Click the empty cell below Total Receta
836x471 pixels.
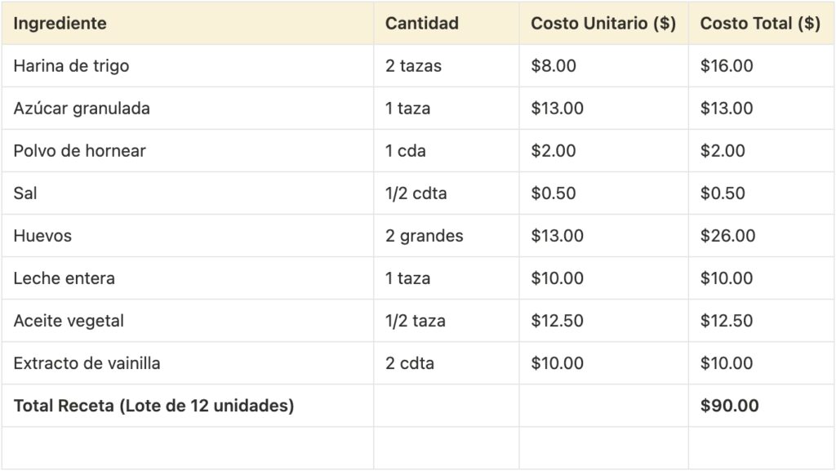189,447
